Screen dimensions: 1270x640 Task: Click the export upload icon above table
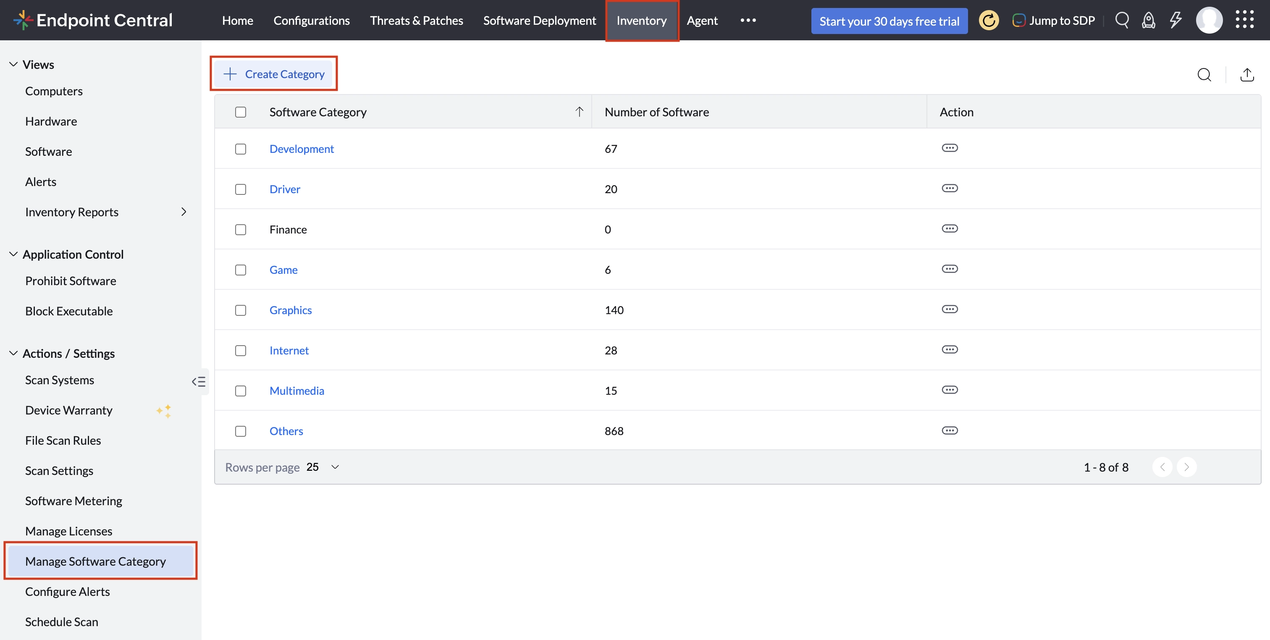1247,74
